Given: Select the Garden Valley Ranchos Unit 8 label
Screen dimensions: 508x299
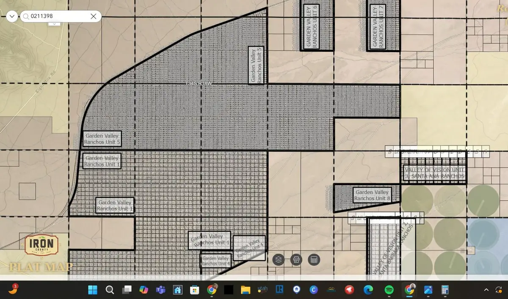Looking at the screenshot, I should [372, 195].
